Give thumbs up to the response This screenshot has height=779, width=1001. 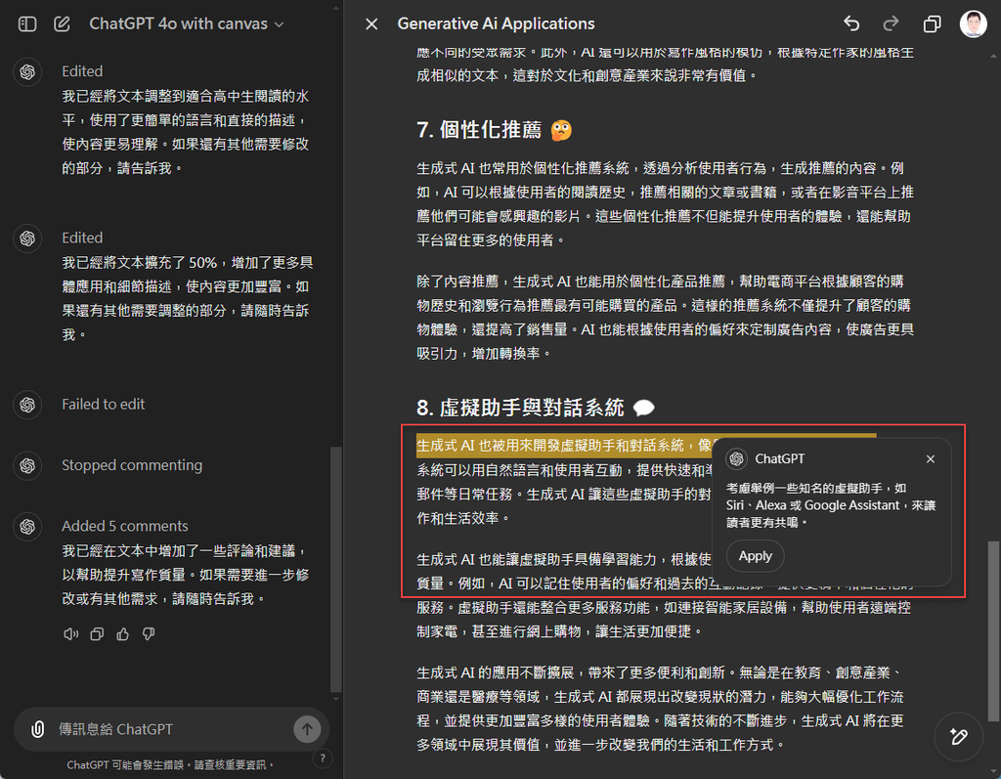click(122, 634)
